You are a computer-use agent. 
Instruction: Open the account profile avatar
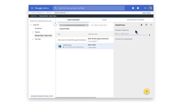tap(150, 8)
